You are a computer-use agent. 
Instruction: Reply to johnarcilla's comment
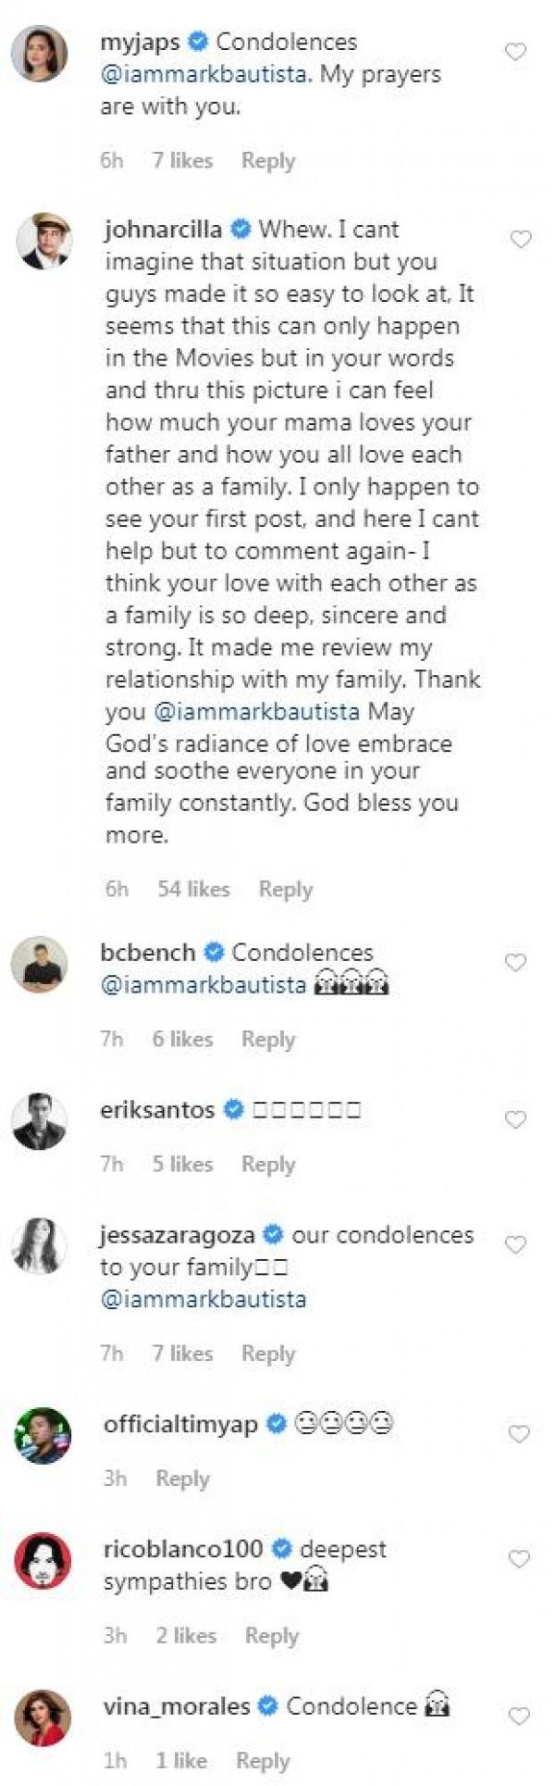click(x=285, y=890)
